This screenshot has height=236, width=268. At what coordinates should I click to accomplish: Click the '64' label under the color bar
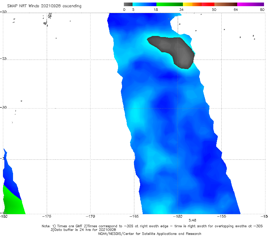[236, 9]
